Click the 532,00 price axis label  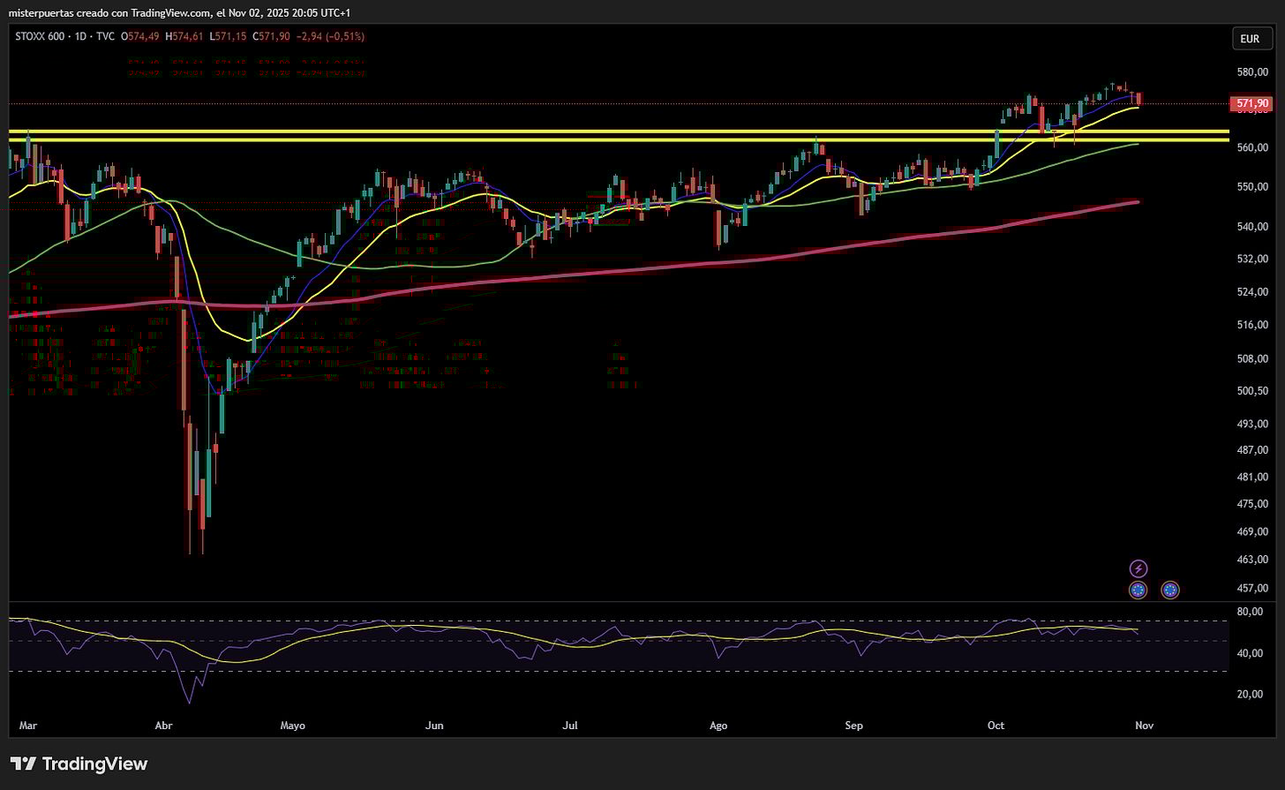(1252, 260)
